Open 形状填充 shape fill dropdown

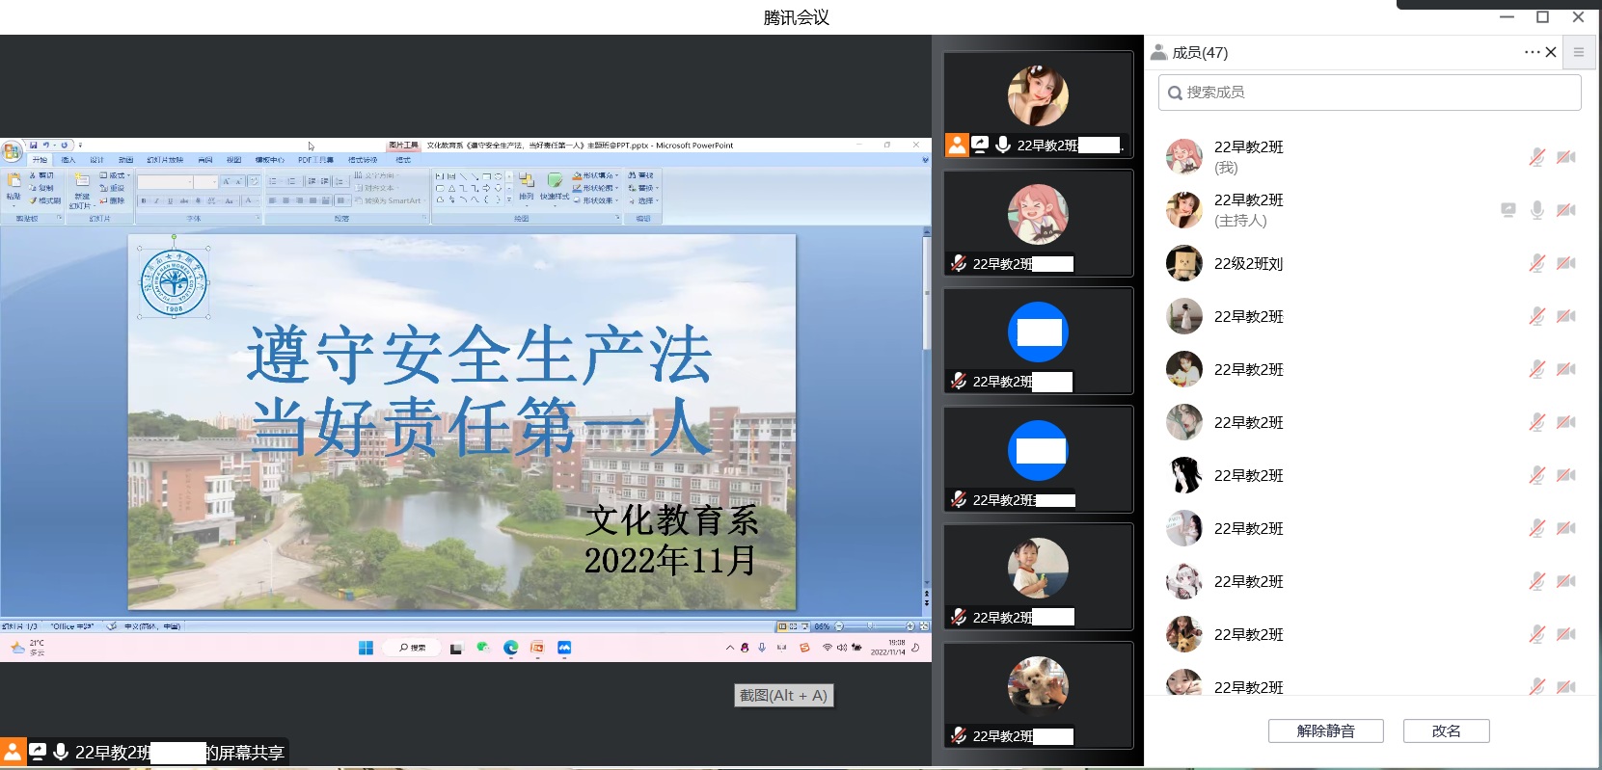pos(595,175)
